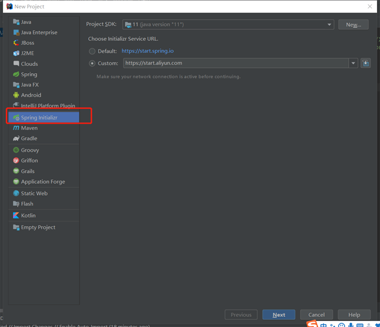The image size is (380, 327).
Task: Select the Spring label text
Action: [29, 74]
